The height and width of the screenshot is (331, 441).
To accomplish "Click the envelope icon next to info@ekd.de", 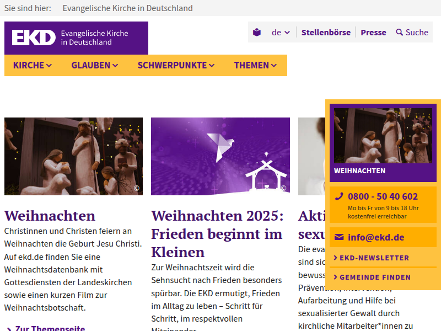I will click(338, 237).
